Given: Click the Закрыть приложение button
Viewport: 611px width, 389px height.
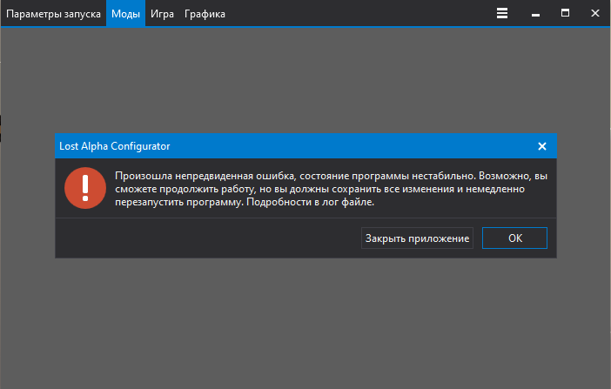Looking at the screenshot, I should point(417,238).
